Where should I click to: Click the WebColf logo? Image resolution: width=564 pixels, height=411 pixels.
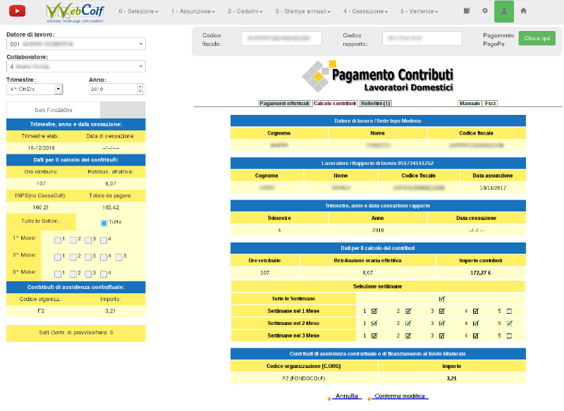[73, 12]
